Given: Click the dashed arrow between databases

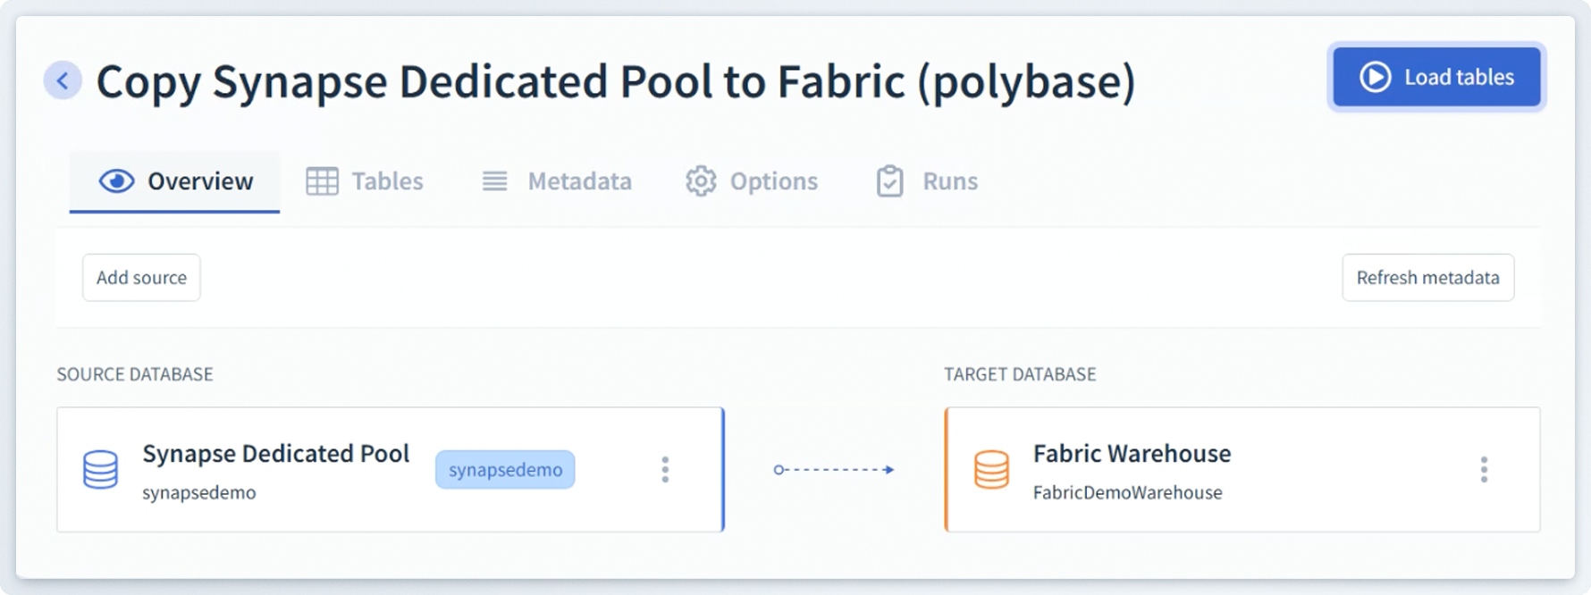Looking at the screenshot, I should coord(833,470).
